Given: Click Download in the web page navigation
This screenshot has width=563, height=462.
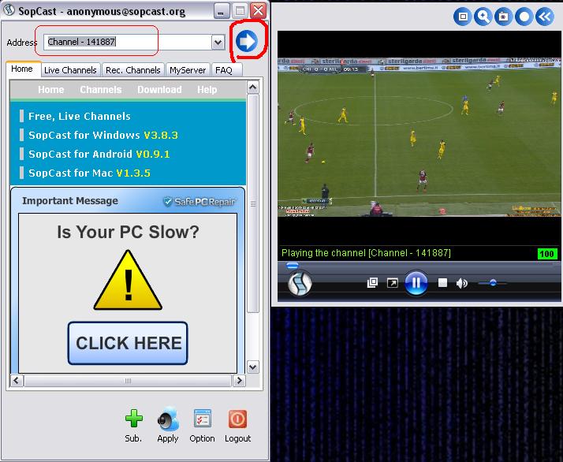Looking at the screenshot, I should click(x=159, y=89).
